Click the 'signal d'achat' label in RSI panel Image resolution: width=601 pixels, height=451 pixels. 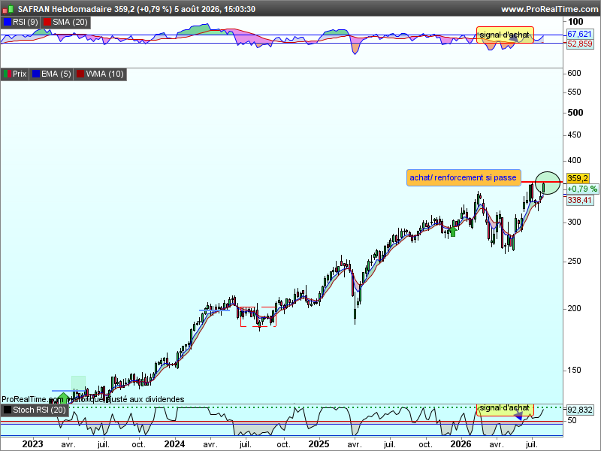[504, 35]
